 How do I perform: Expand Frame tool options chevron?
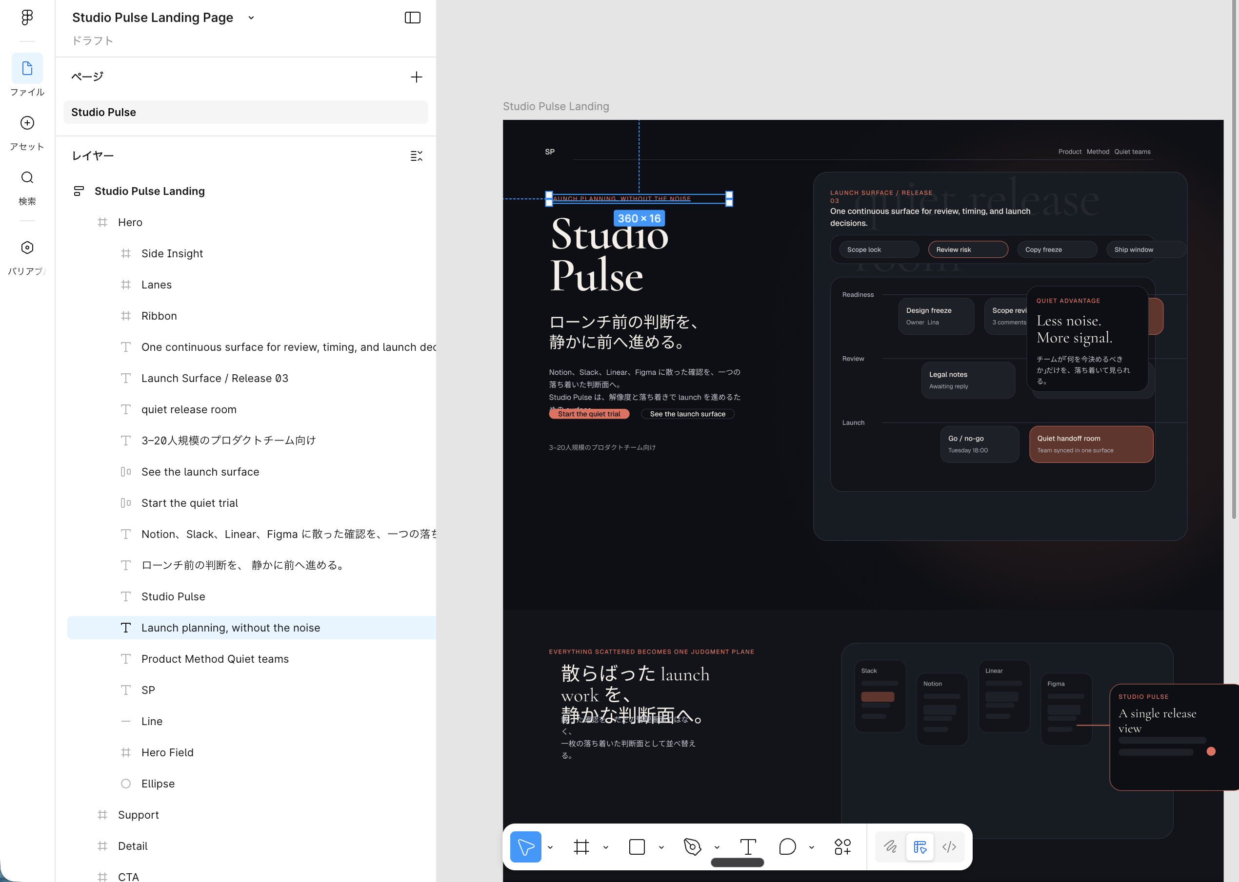(606, 847)
